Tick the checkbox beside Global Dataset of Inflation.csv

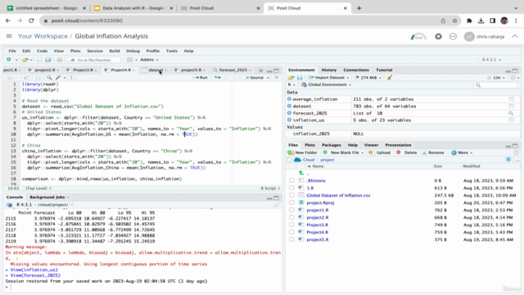(x=291, y=195)
